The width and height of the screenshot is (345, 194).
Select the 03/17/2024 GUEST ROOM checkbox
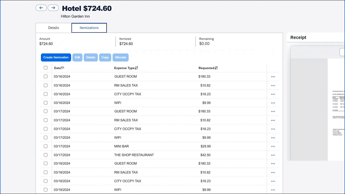[x=46, y=111]
